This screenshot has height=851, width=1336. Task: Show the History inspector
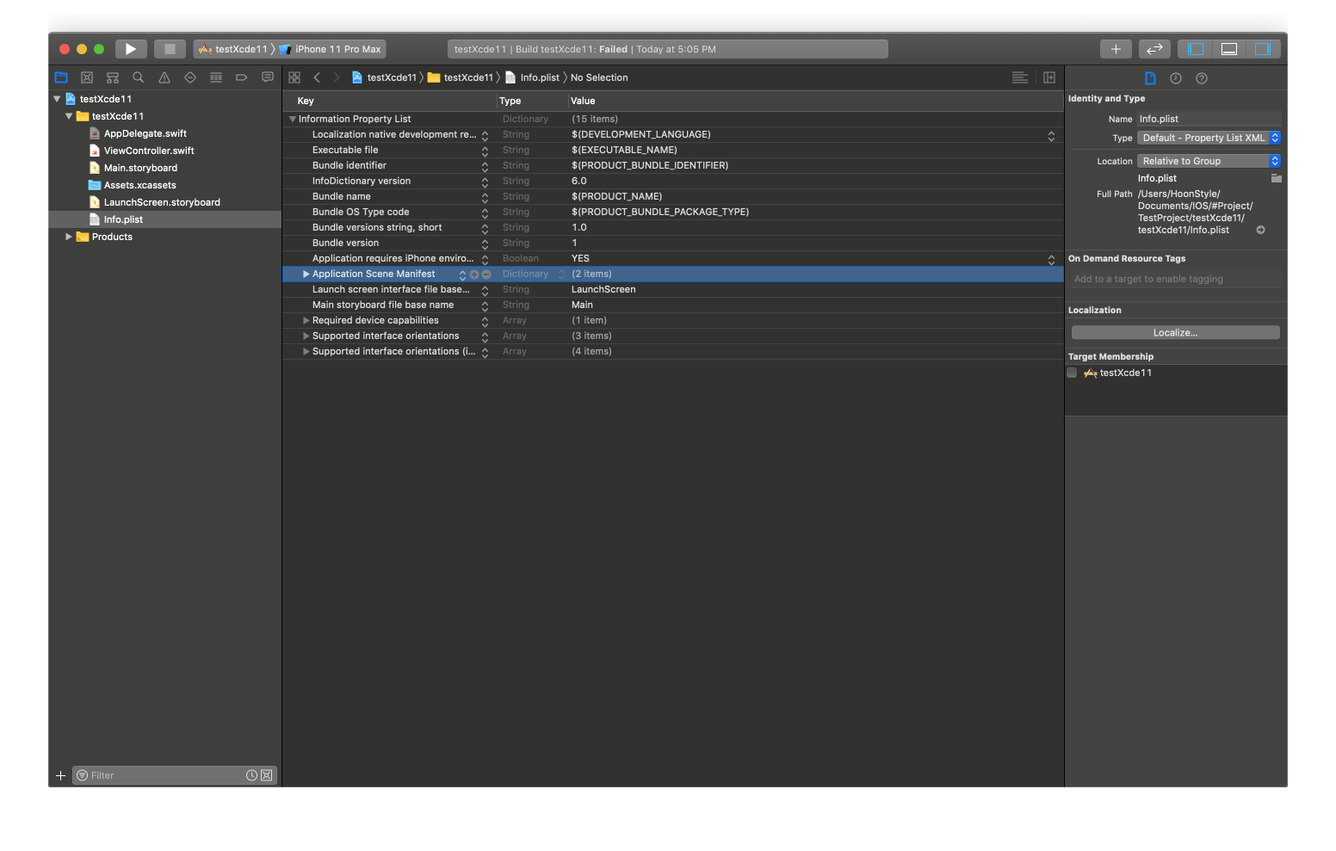pos(1176,78)
